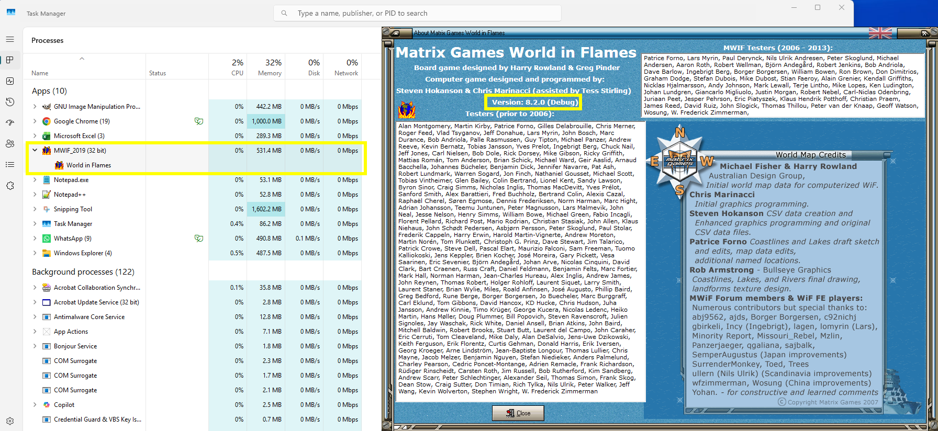Click the Notepad.exe process icon
This screenshot has height=431, width=938.
point(46,180)
